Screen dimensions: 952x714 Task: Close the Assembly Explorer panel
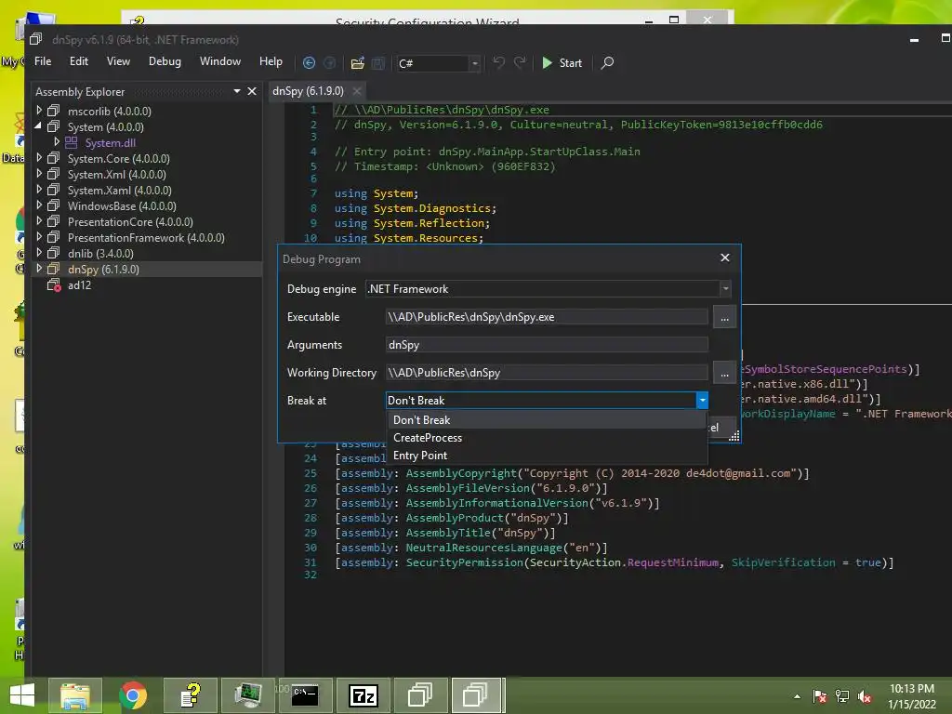tap(252, 91)
